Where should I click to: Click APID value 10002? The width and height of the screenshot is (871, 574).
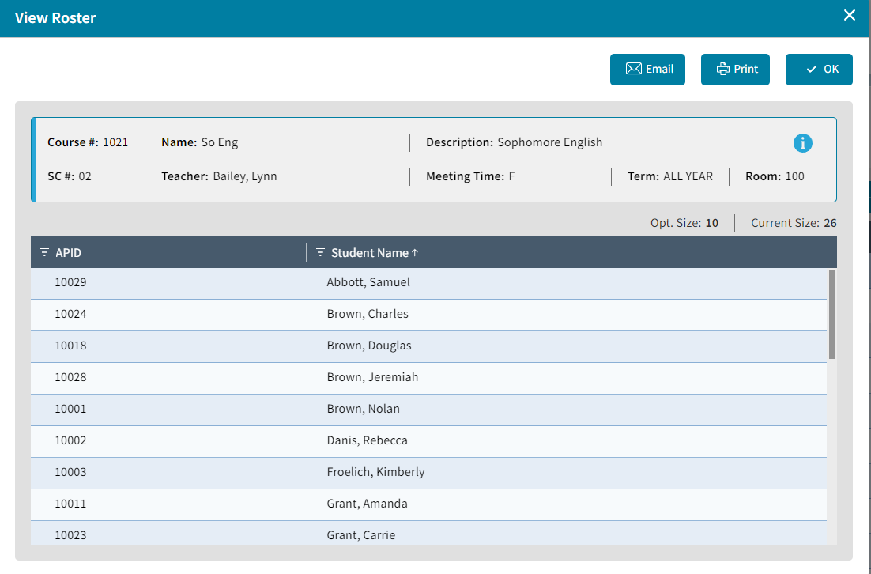tap(70, 440)
